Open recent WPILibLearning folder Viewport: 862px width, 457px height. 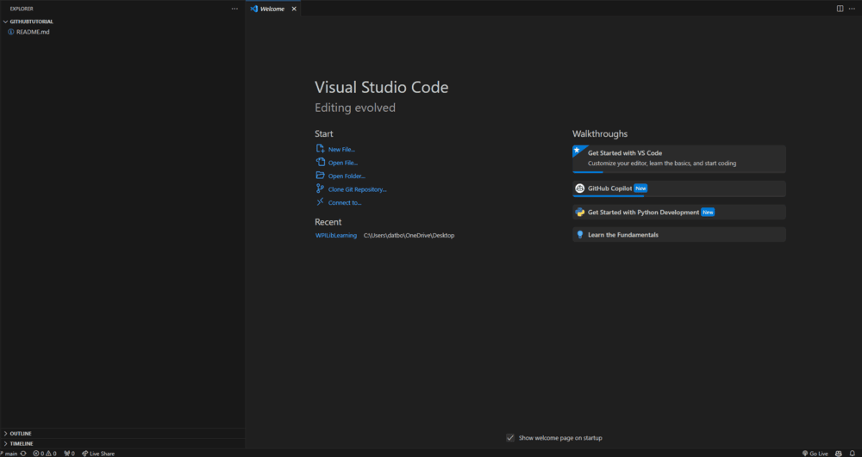[336, 235]
